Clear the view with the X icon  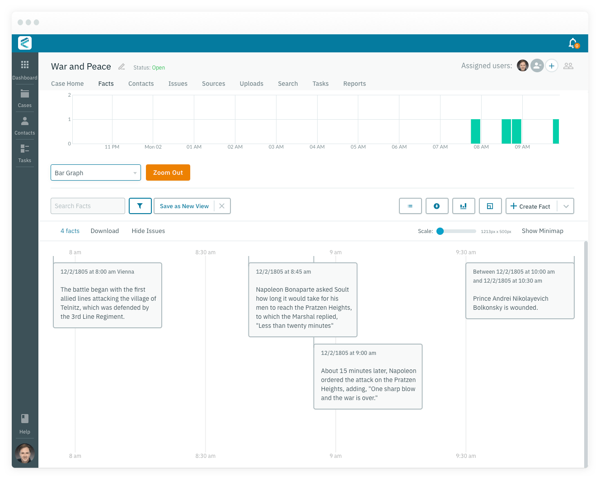(x=222, y=206)
